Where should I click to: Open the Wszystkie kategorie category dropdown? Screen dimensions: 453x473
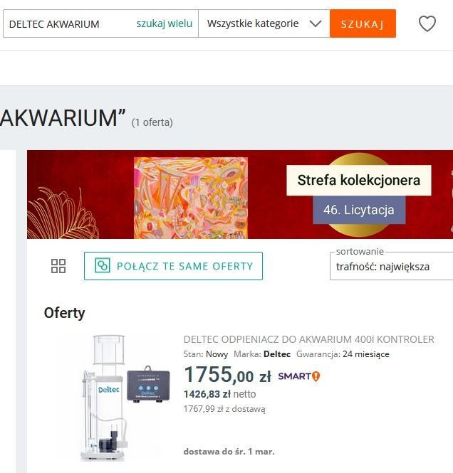[264, 23]
